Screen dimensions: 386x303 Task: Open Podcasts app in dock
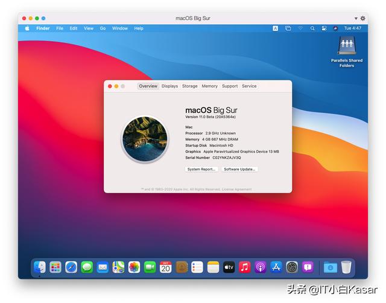tap(261, 267)
